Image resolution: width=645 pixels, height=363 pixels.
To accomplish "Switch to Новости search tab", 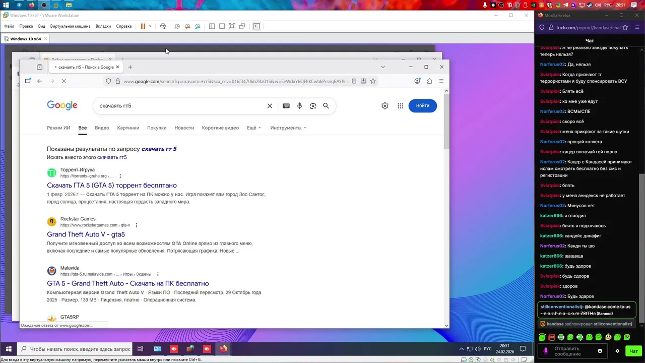I will pos(184,128).
